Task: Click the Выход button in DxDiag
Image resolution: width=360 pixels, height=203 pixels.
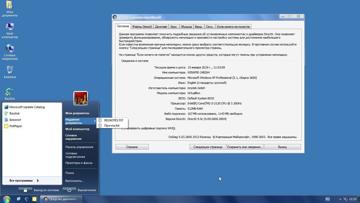Action: click(x=282, y=147)
